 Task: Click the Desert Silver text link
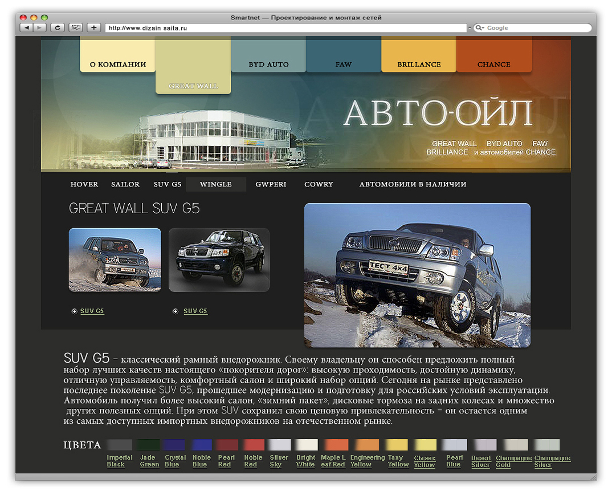tap(481, 461)
